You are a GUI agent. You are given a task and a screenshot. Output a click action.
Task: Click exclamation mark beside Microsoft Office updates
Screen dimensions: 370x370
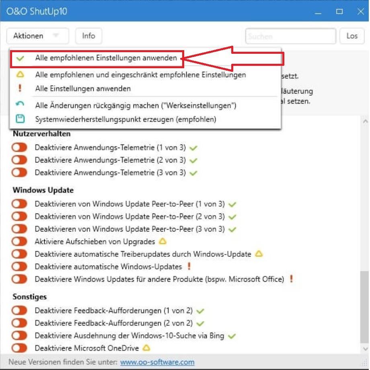click(x=291, y=279)
